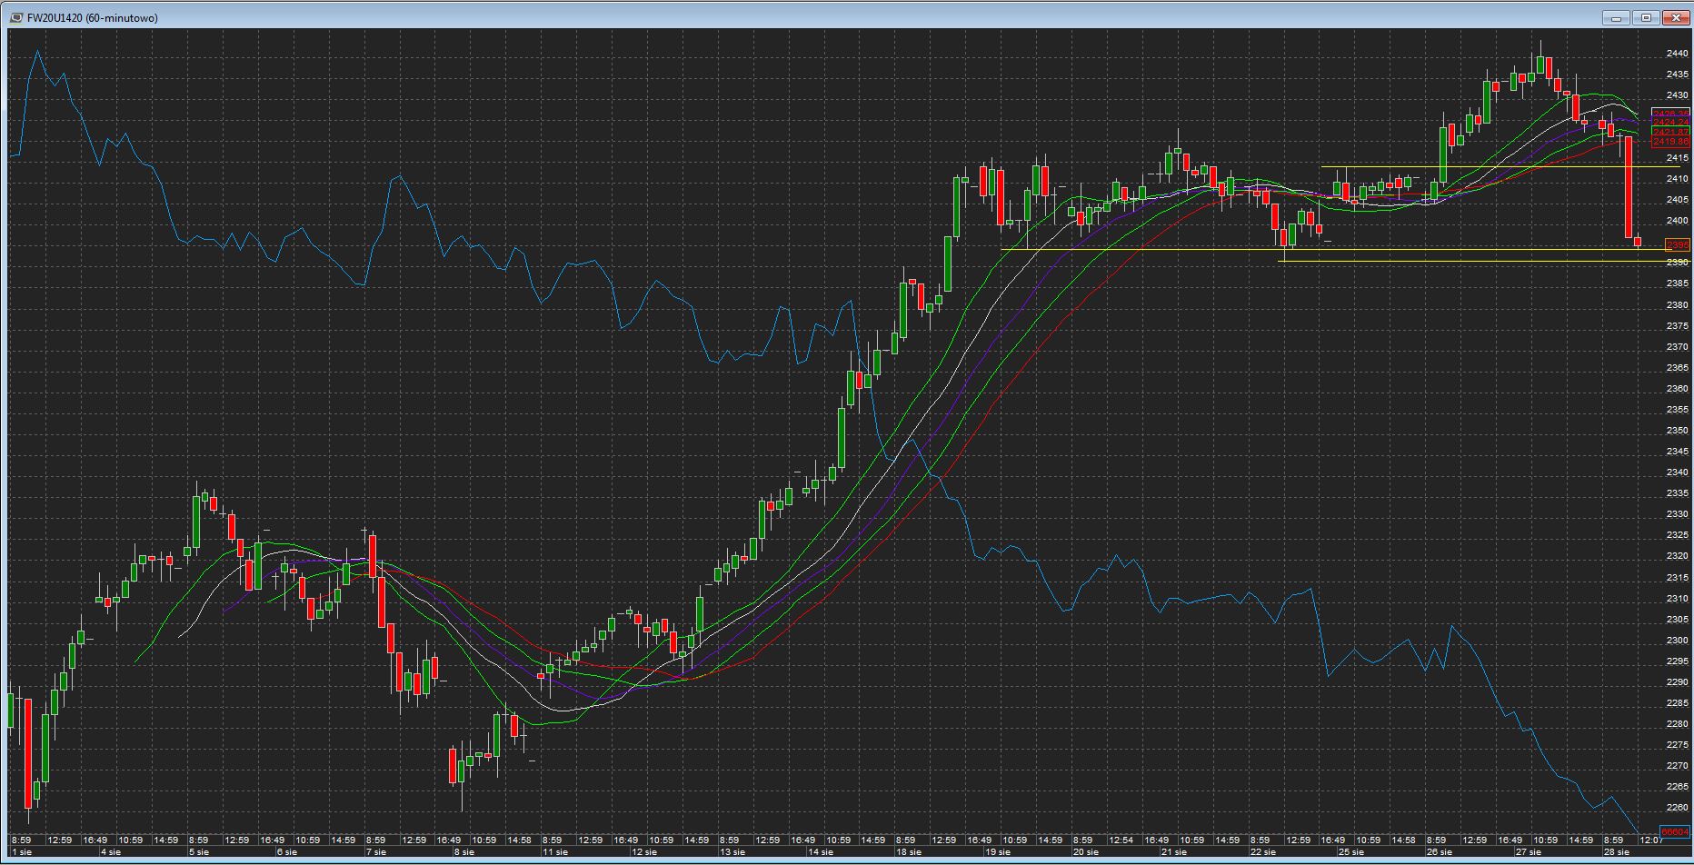The height and width of the screenshot is (865, 1694).
Task: Click the 12:54 time label on the axis
Action: pos(1121,840)
